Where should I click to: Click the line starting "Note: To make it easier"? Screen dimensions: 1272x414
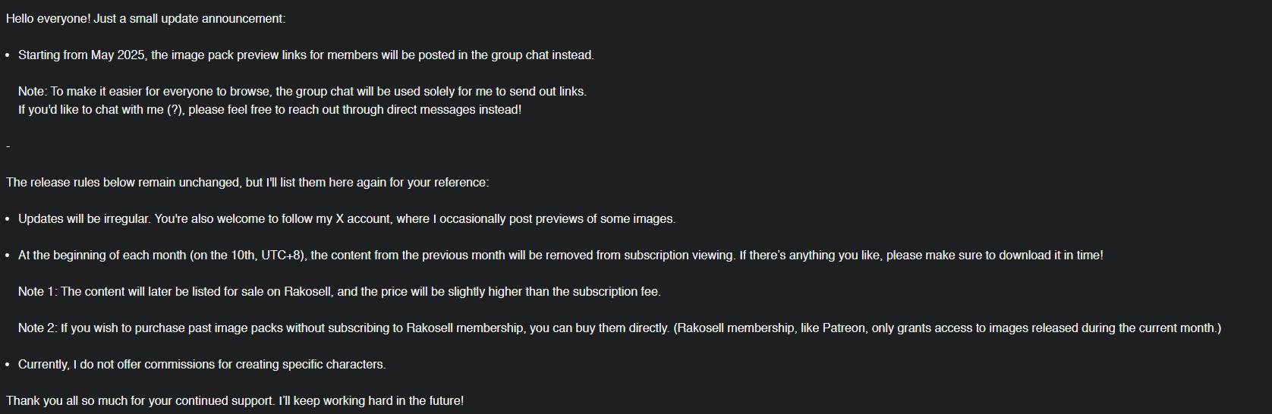(302, 92)
